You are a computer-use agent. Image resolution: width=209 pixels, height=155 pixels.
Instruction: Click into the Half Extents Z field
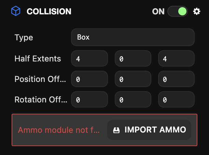(x=176, y=59)
